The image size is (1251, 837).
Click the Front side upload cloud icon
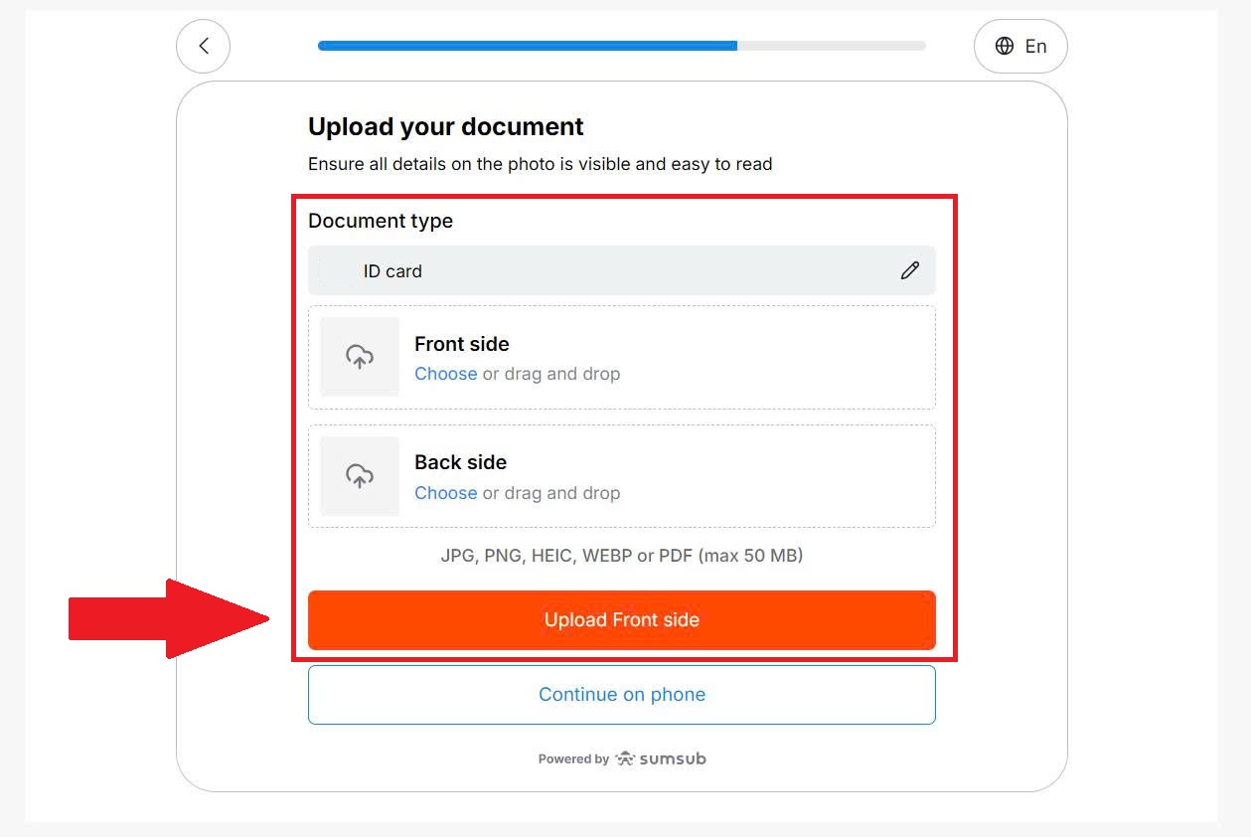359,357
